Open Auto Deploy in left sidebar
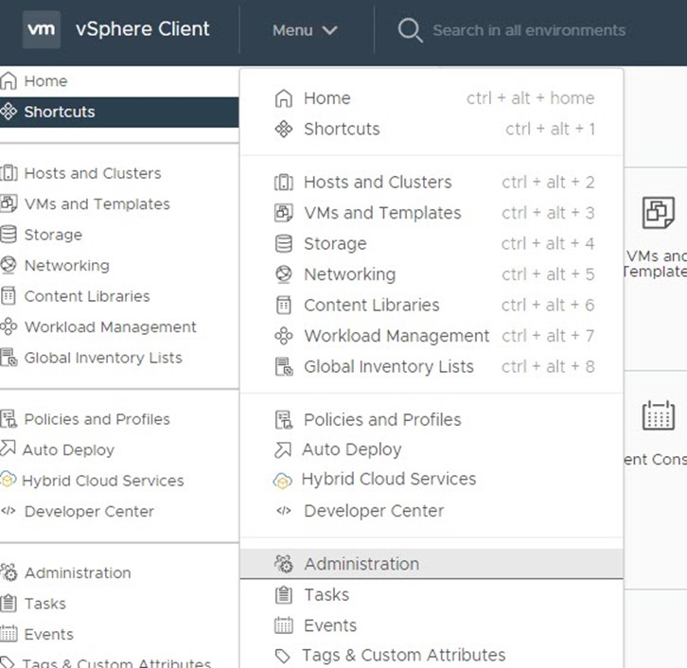Screen dimensions: 687x668 [x=68, y=449]
